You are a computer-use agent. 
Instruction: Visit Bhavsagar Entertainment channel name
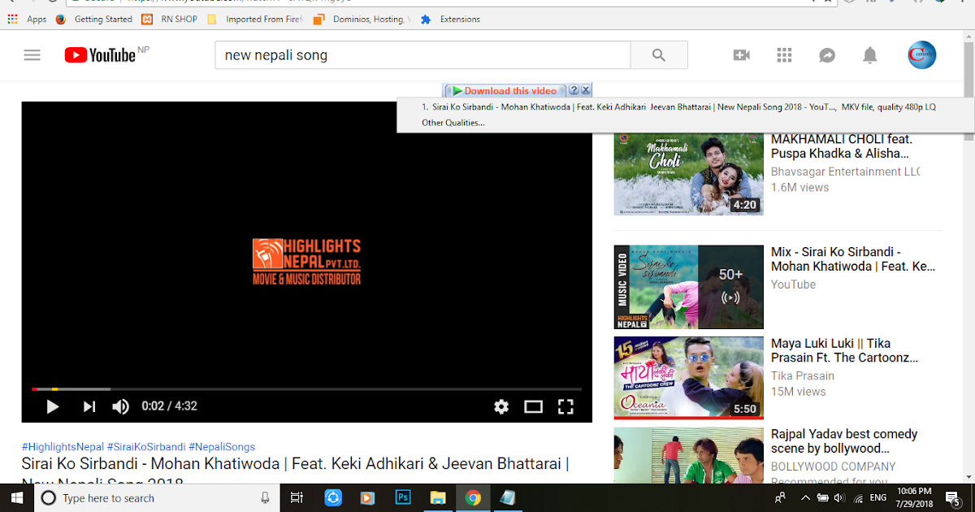click(845, 171)
